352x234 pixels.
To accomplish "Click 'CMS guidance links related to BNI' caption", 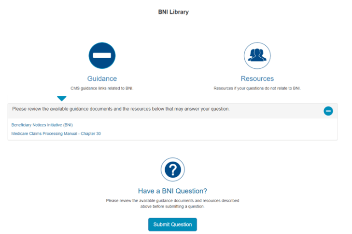I will (102, 88).
